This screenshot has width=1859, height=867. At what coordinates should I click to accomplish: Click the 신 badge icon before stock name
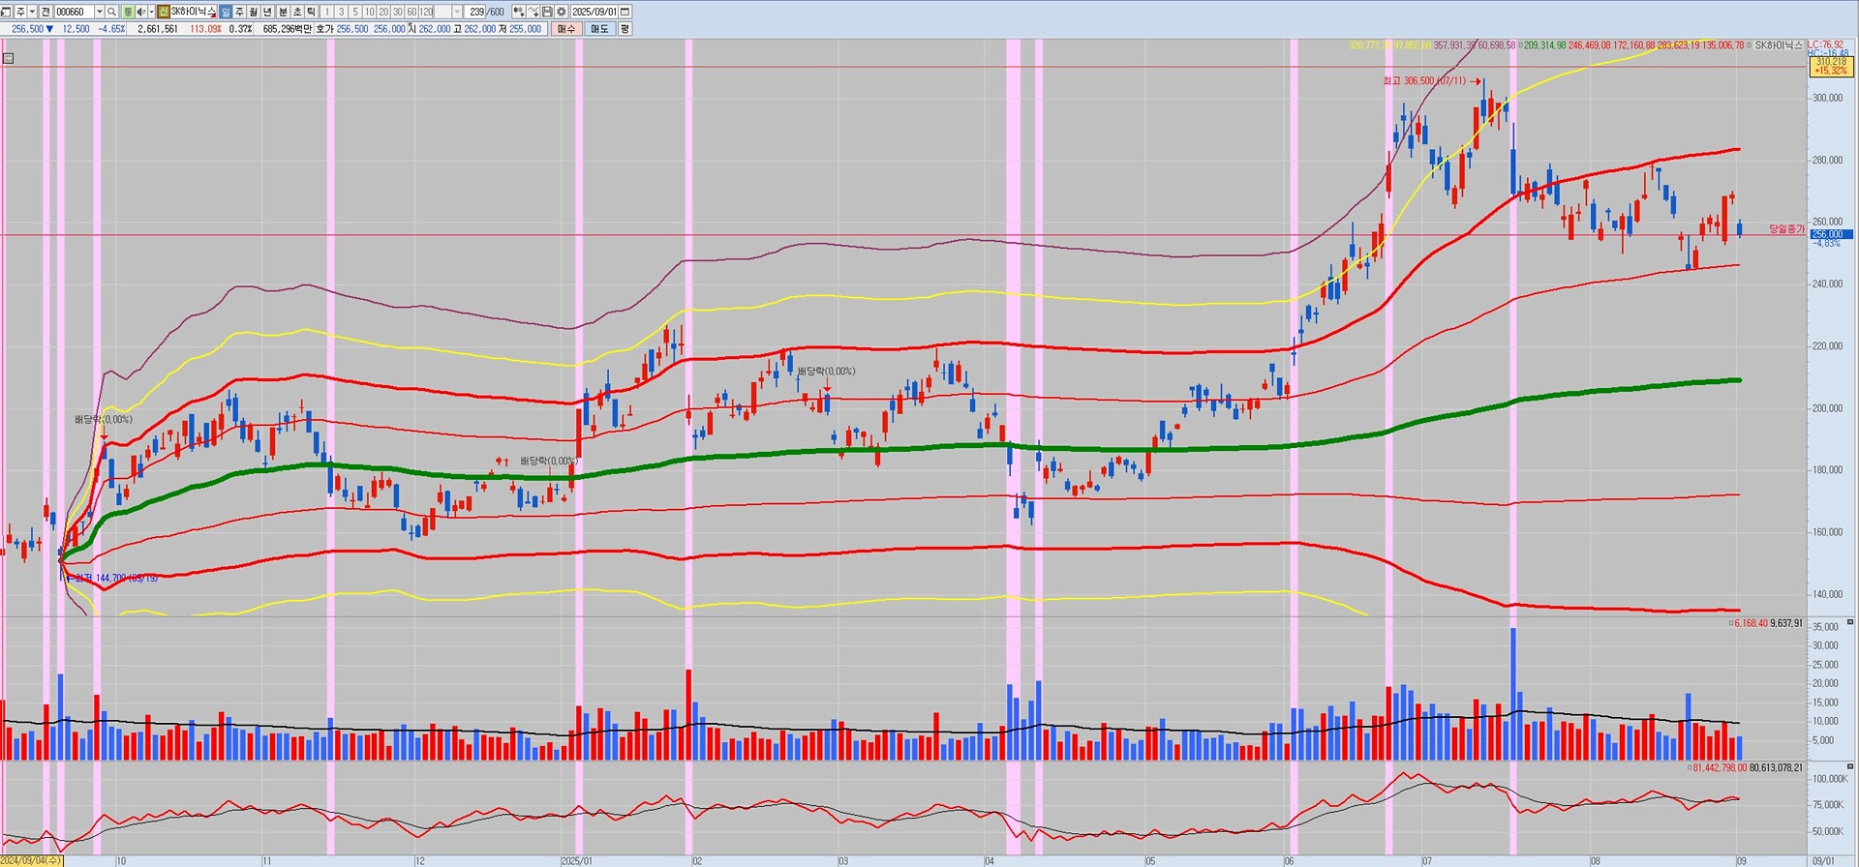[163, 12]
